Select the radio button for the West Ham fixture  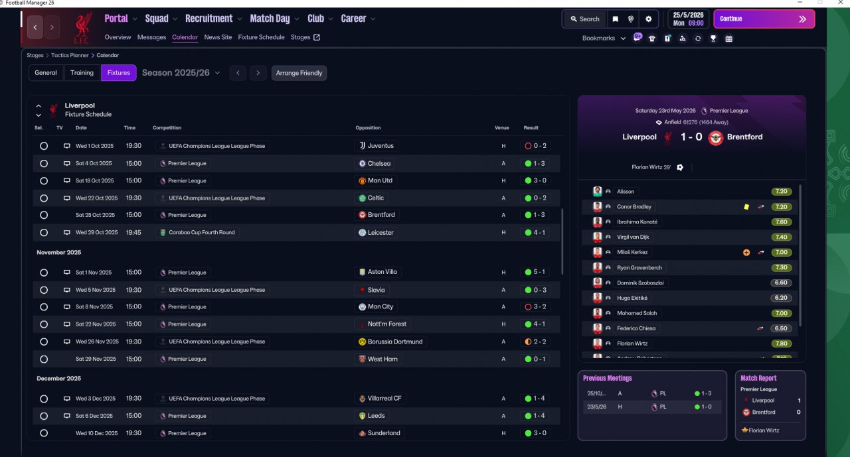point(44,359)
